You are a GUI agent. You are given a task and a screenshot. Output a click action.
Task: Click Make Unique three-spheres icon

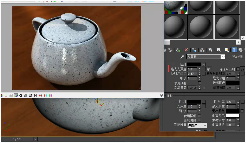pos(202,50)
